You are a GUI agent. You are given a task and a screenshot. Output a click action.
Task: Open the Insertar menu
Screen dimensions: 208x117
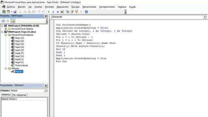click(x=38, y=7)
